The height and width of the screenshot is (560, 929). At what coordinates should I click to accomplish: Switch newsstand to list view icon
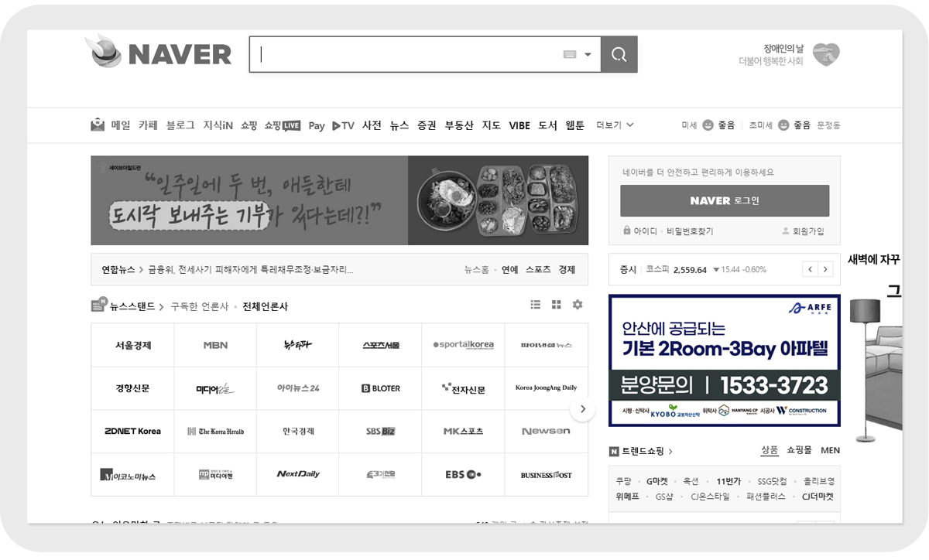pos(536,305)
